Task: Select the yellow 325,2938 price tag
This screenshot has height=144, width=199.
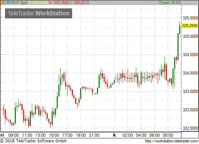Action: pyautogui.click(x=190, y=26)
